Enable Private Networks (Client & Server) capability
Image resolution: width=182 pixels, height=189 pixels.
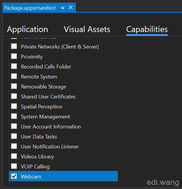point(14,46)
